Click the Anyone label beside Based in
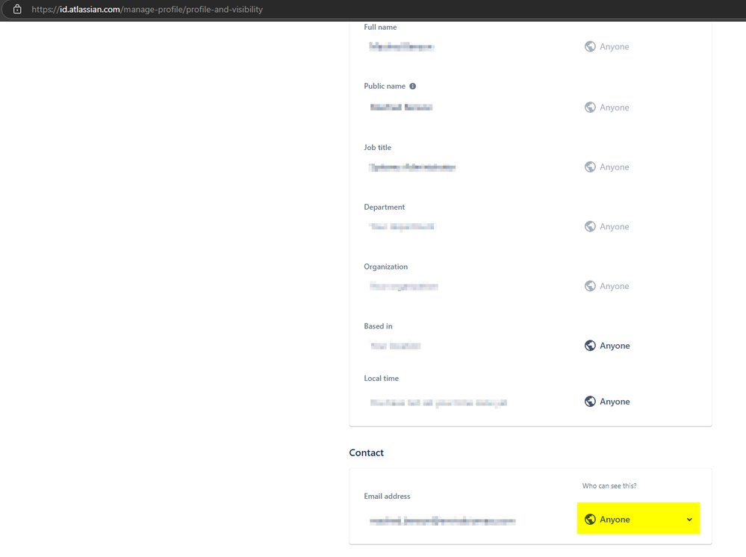 tap(613, 345)
